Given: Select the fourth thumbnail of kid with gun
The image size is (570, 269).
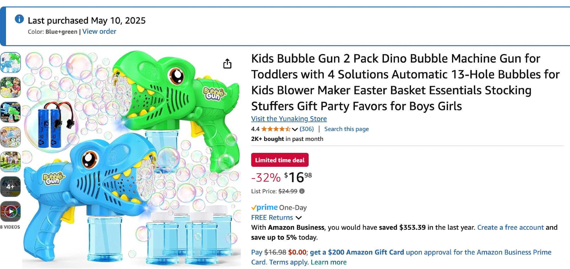Looking at the screenshot, I should (x=11, y=137).
